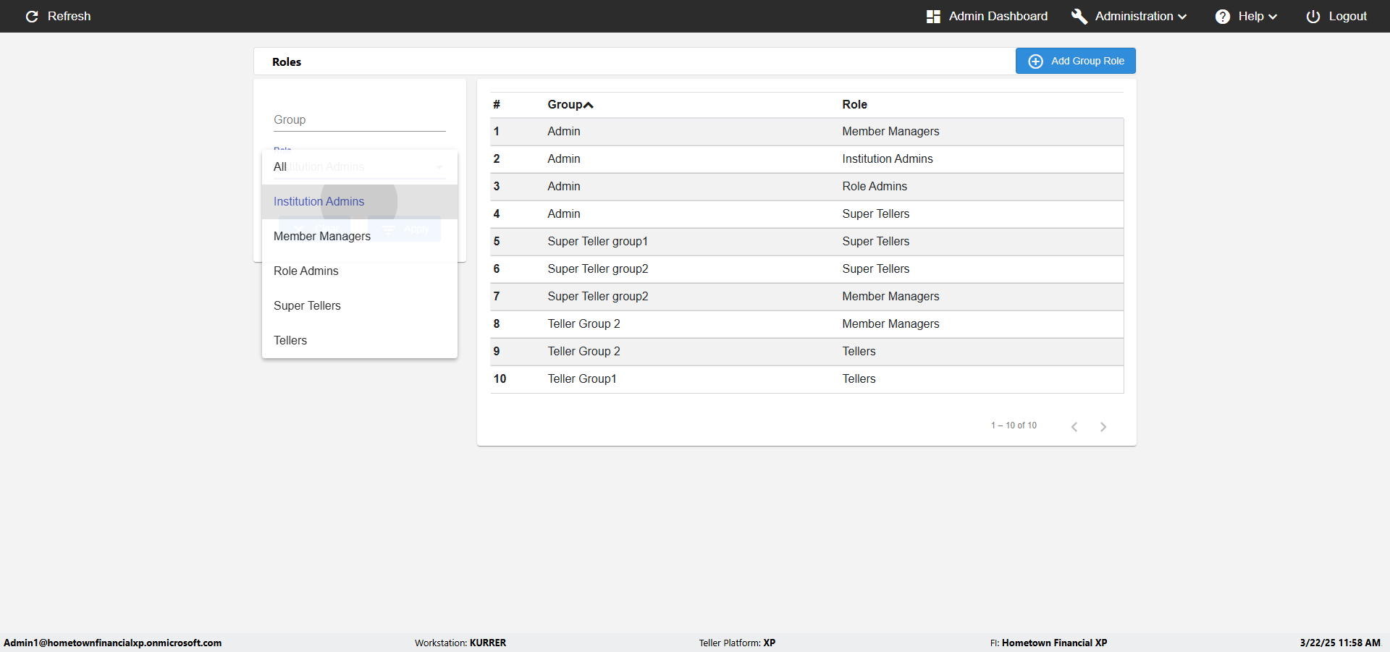Click Member Managers role in row 8
Viewport: 1390px width, 652px height.
coord(890,323)
